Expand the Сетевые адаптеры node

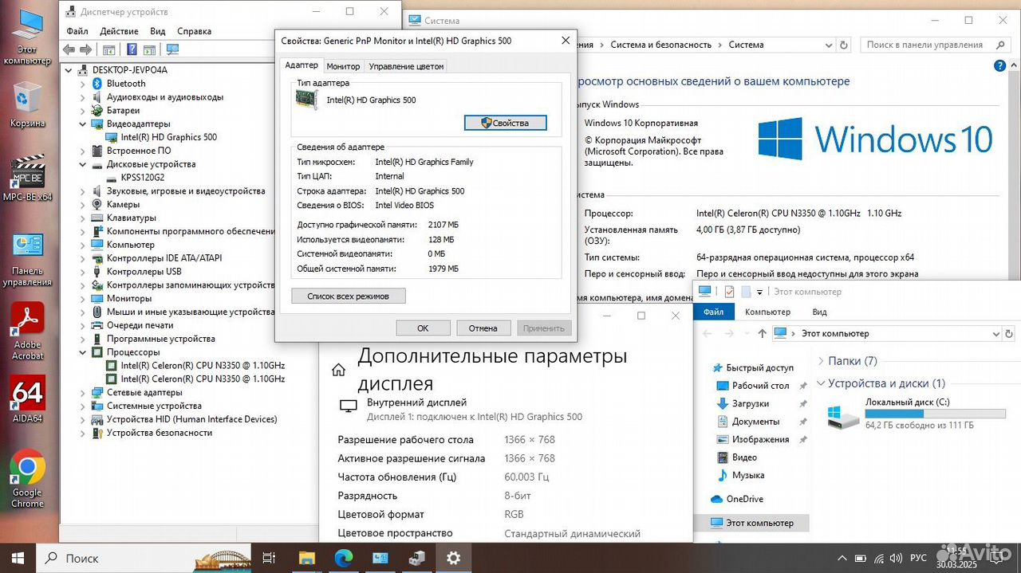pyautogui.click(x=83, y=393)
